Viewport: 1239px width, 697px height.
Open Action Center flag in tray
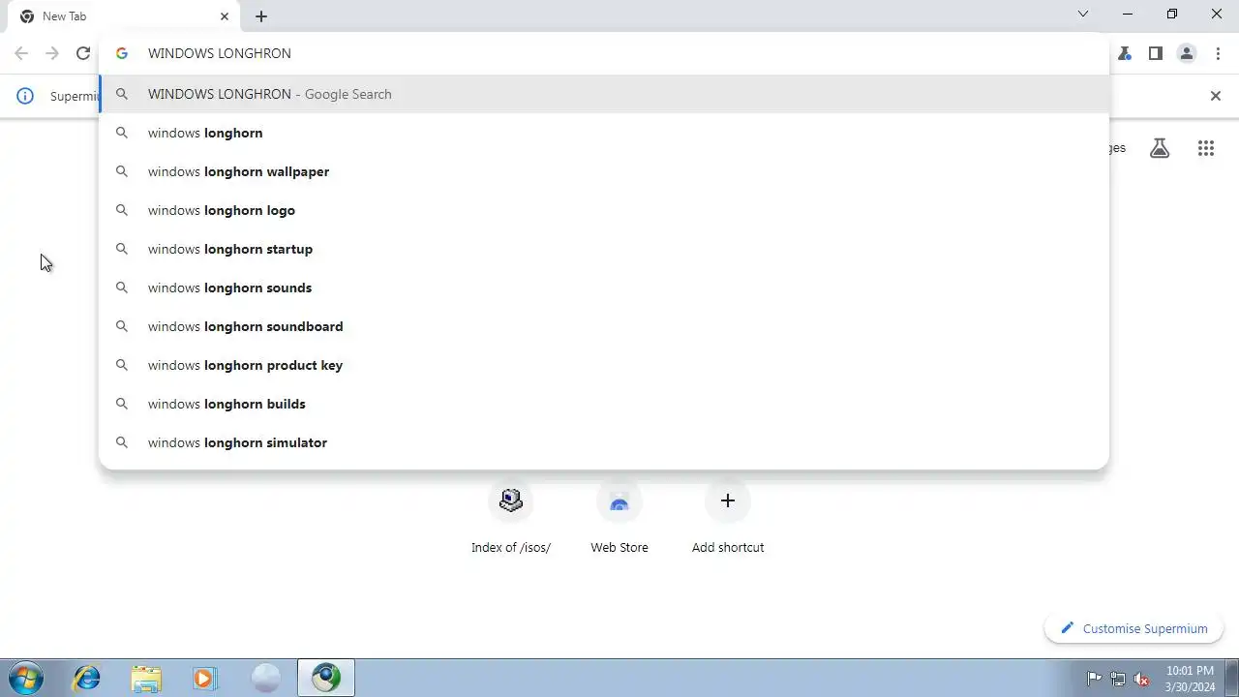(x=1094, y=679)
